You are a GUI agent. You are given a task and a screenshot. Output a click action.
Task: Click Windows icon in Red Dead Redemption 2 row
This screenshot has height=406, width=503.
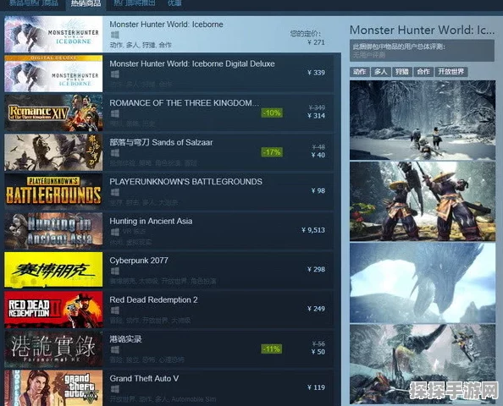point(115,310)
